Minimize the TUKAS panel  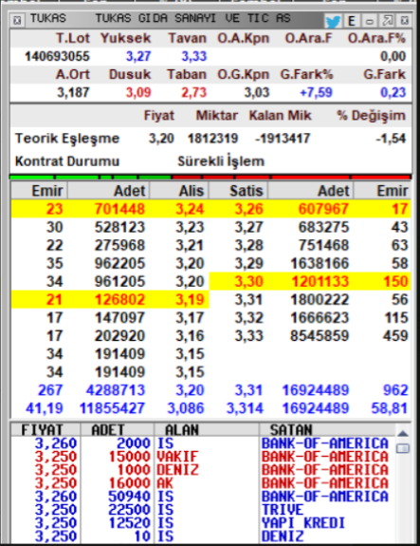click(x=370, y=21)
